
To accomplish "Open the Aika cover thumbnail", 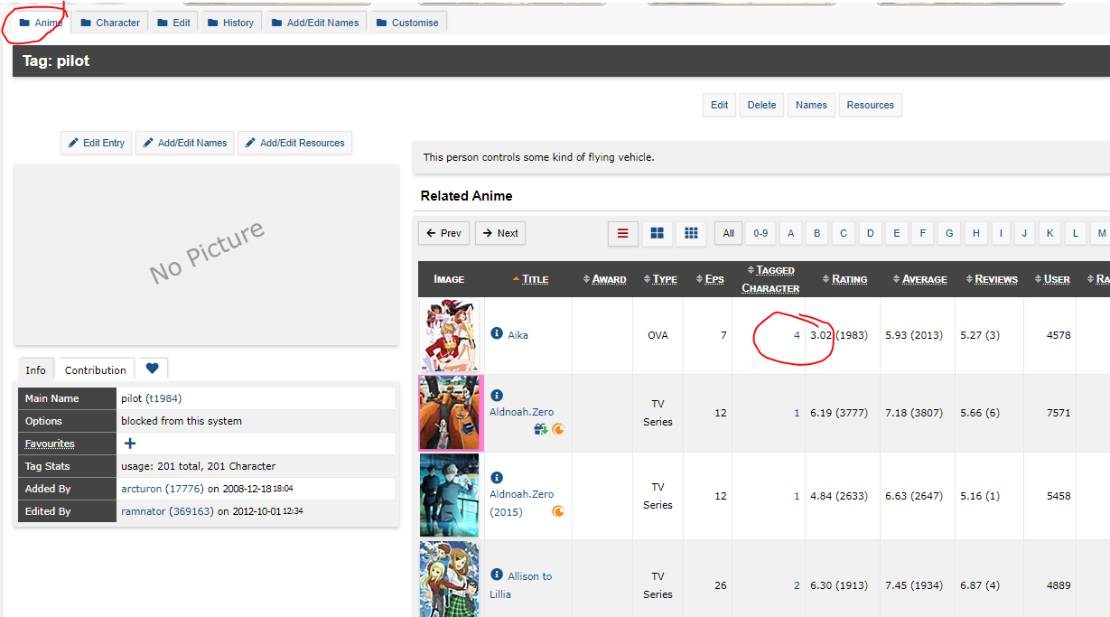I will pos(450,335).
